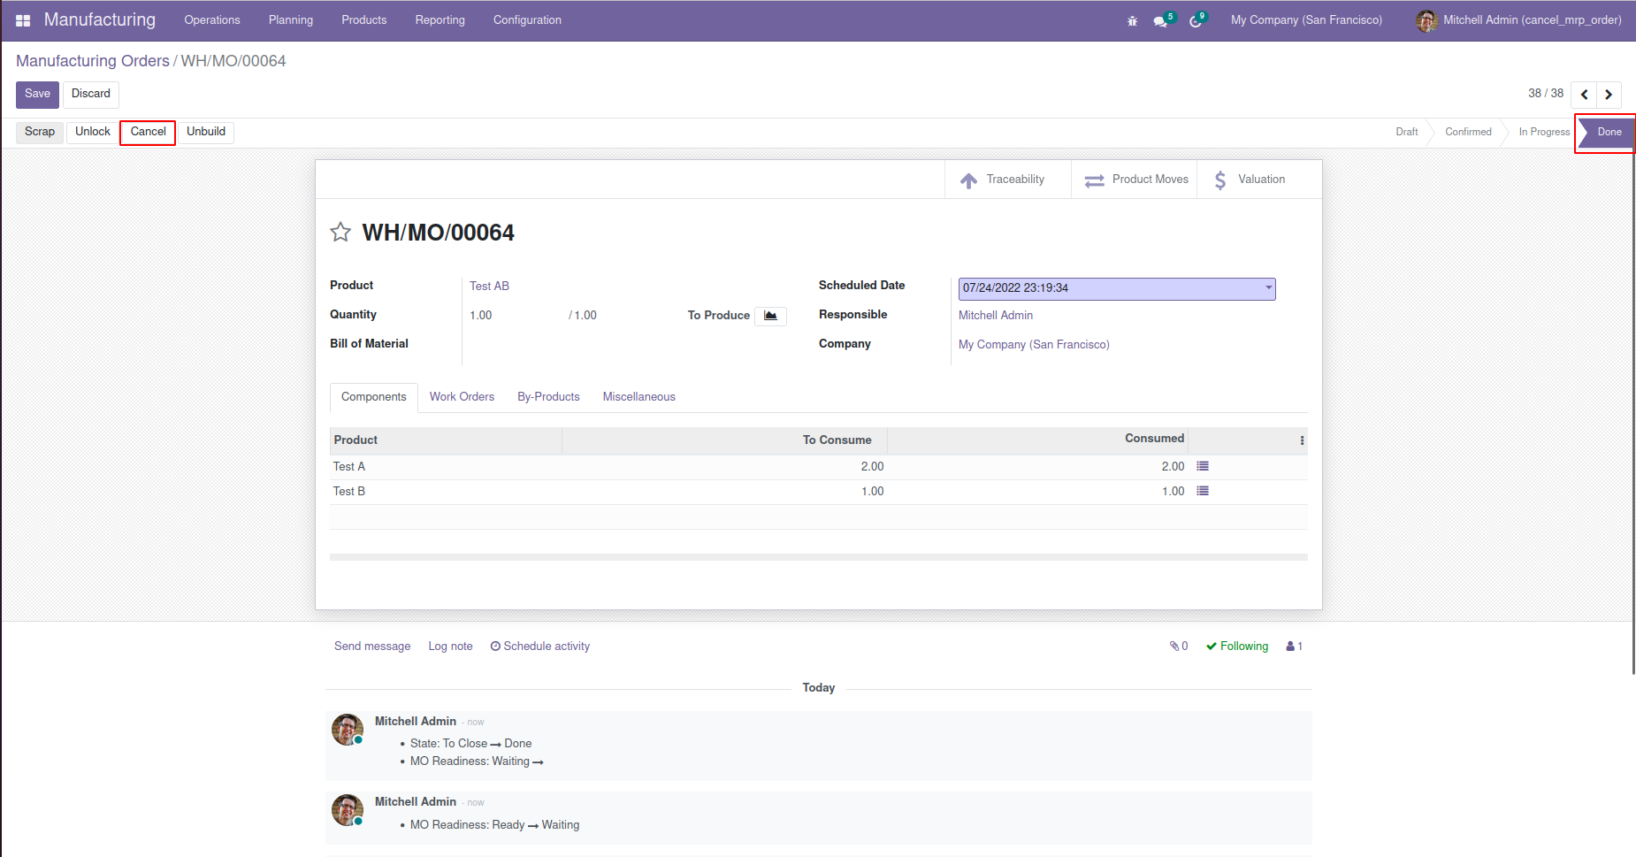This screenshot has width=1636, height=857.
Task: Open the conversations chat bubble icon
Action: (1160, 21)
